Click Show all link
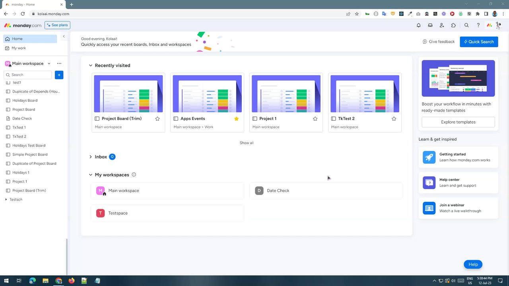 point(247,143)
